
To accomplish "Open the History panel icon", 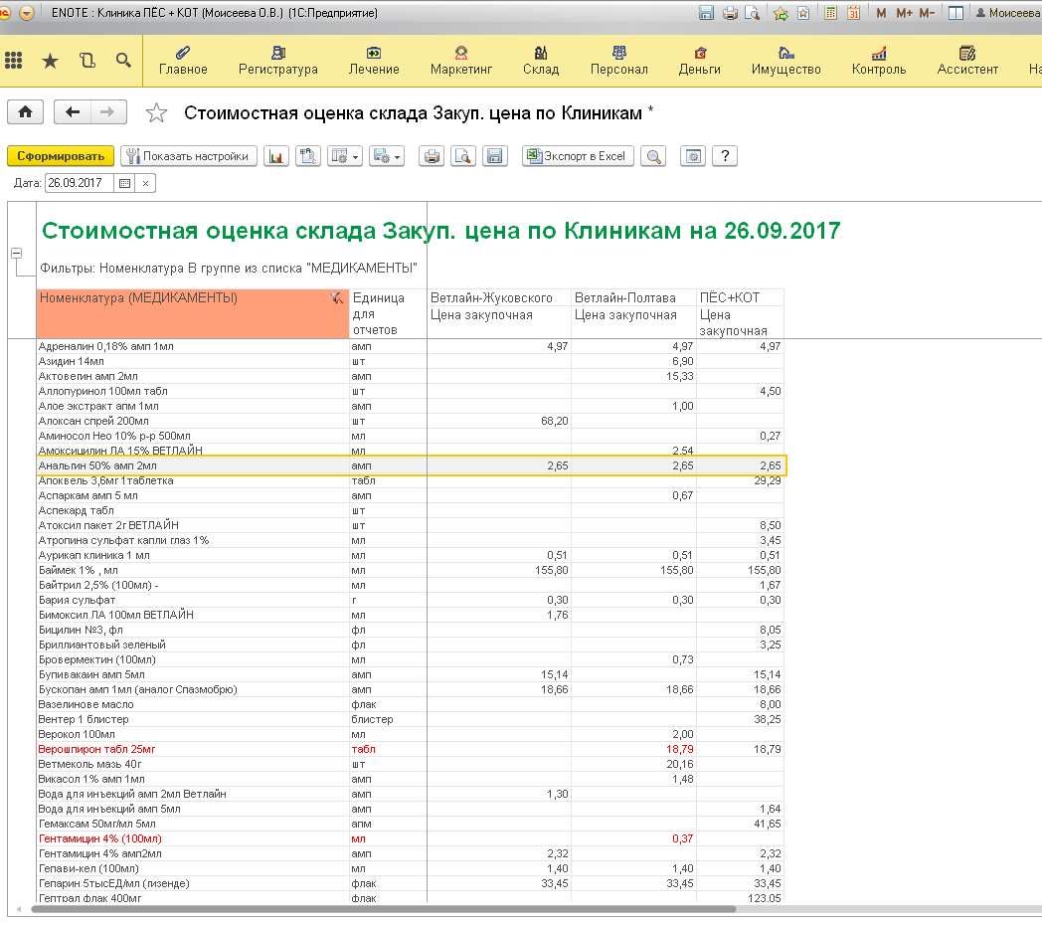I will click(x=87, y=61).
